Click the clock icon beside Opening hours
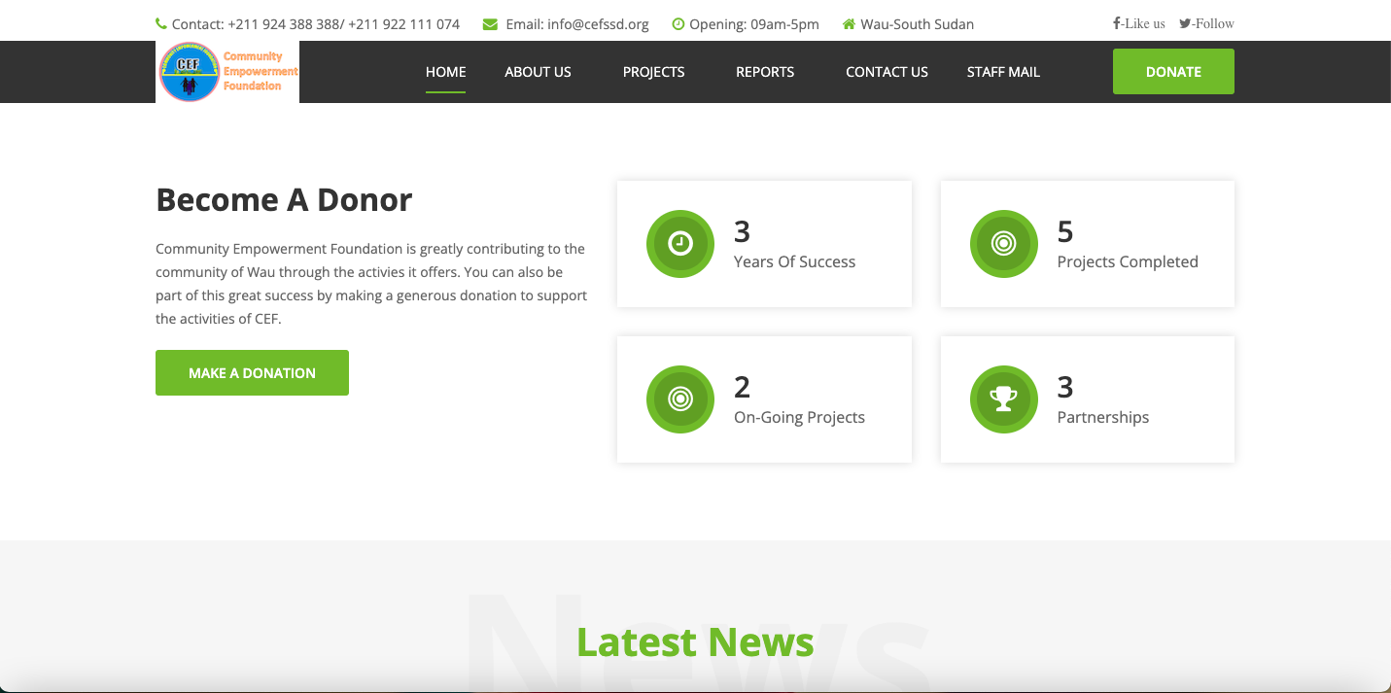The width and height of the screenshot is (1391, 693). pyautogui.click(x=678, y=24)
